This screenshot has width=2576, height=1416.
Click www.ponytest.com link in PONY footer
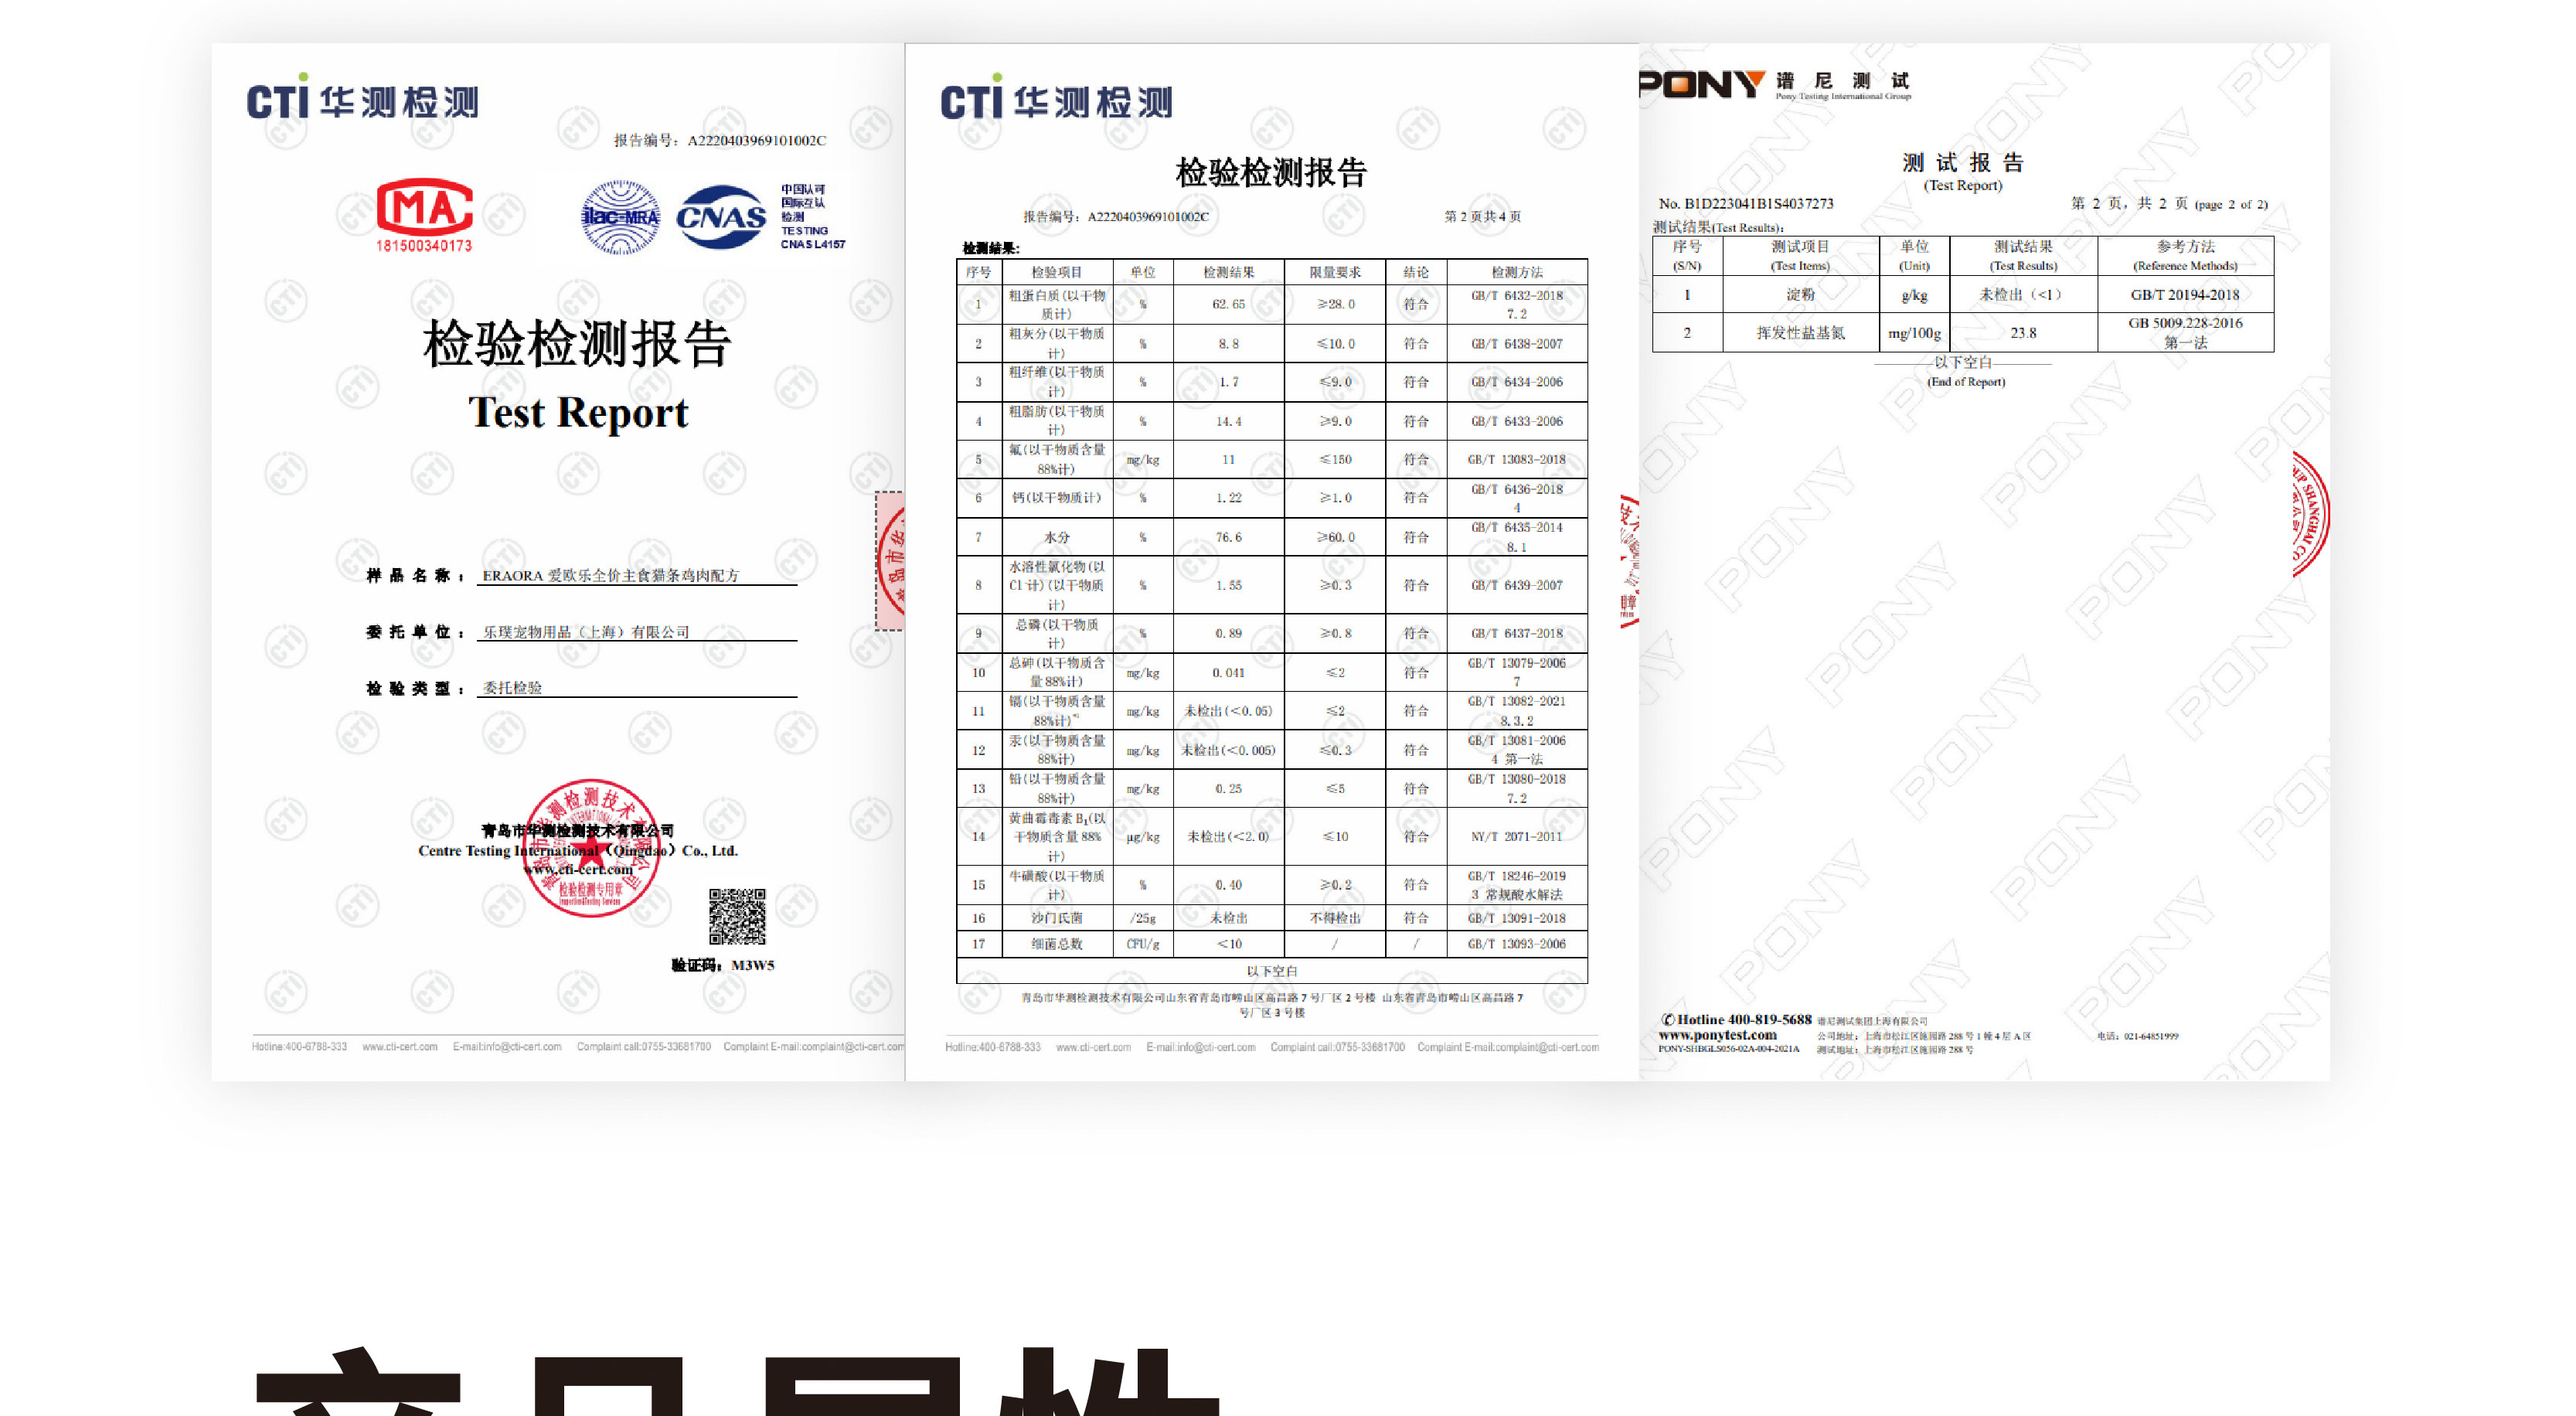pyautogui.click(x=1717, y=1035)
